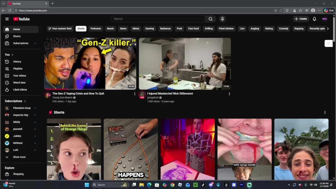Open Playlists page
Viewport: 336px width, 189px height.
(x=21, y=69)
